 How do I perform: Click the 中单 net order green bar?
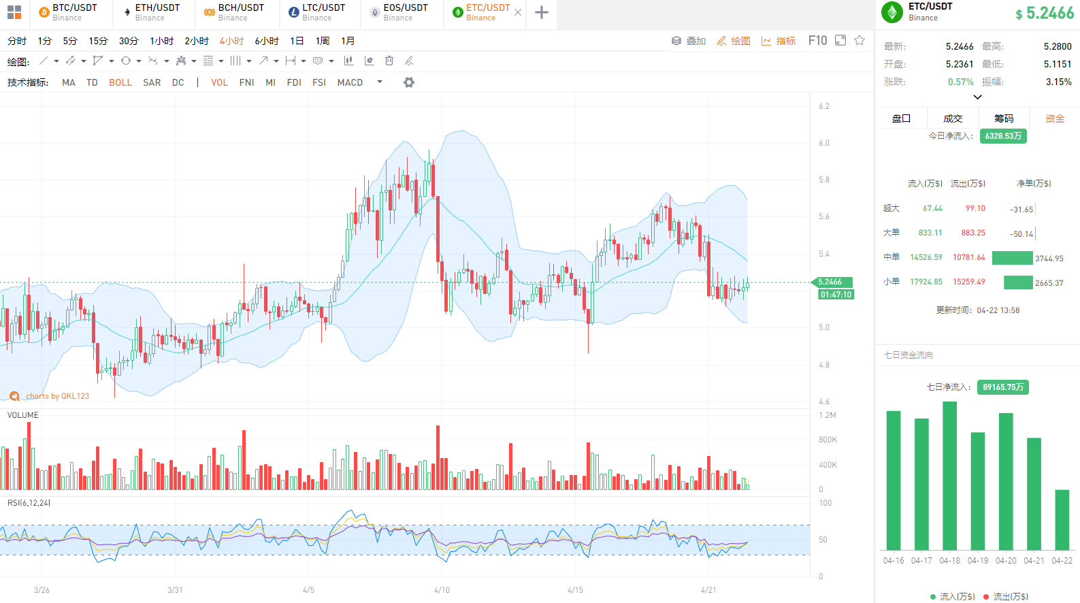coord(1013,258)
